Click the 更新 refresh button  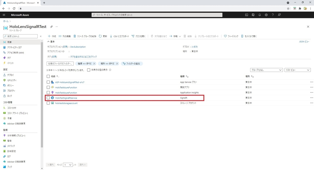[x=103, y=36]
